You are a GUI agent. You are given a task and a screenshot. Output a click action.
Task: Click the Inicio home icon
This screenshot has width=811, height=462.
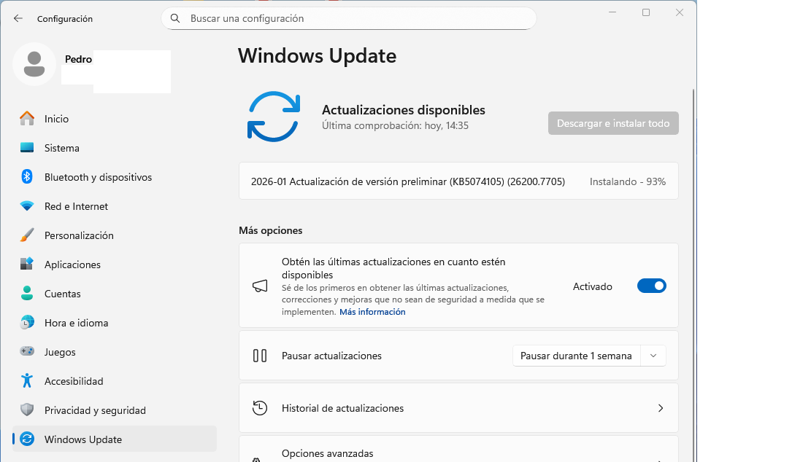pyautogui.click(x=27, y=119)
